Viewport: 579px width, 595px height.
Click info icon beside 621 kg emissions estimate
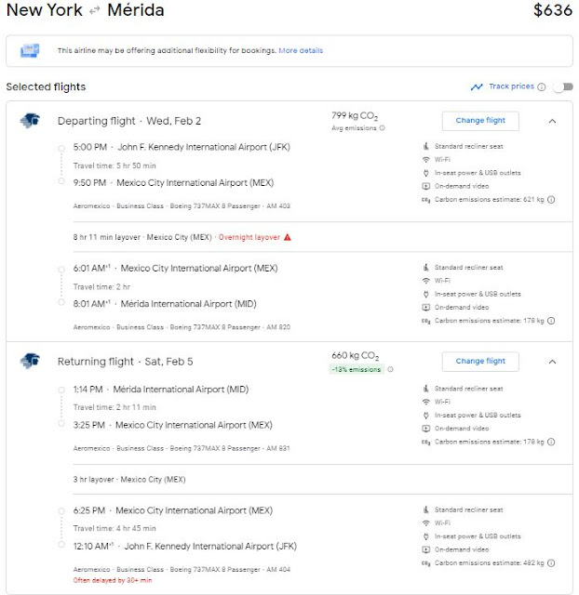551,200
